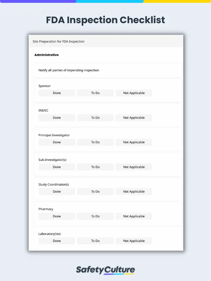Mark IRB/EC as Not Applicable
211x281 pixels.
134,117
